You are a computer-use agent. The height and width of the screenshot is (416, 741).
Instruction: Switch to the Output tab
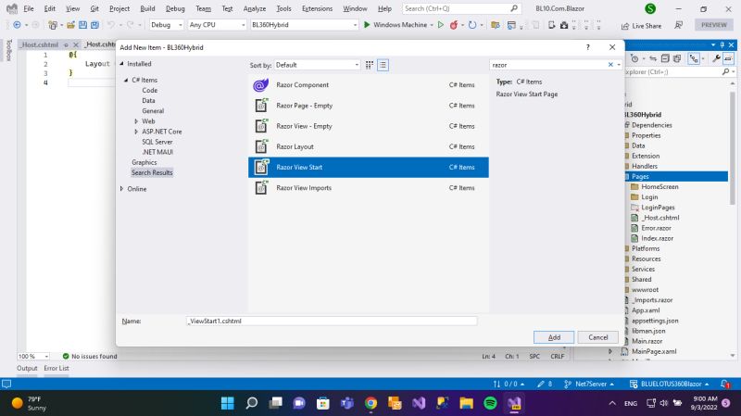[x=27, y=368]
